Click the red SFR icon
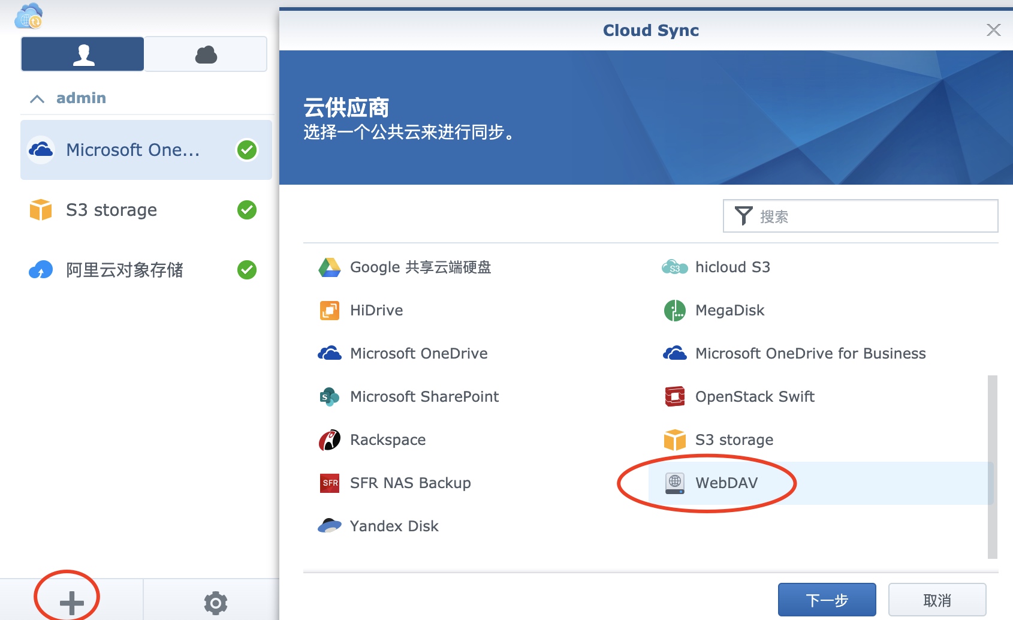1013x620 pixels. pos(330,483)
